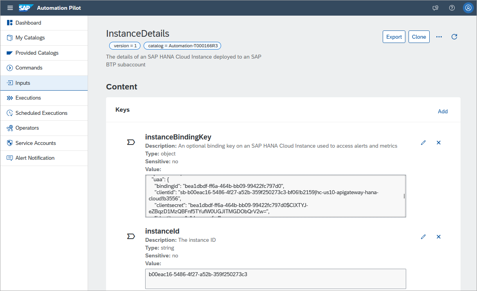
Task: Delete the instanceId key
Action: pyautogui.click(x=439, y=237)
